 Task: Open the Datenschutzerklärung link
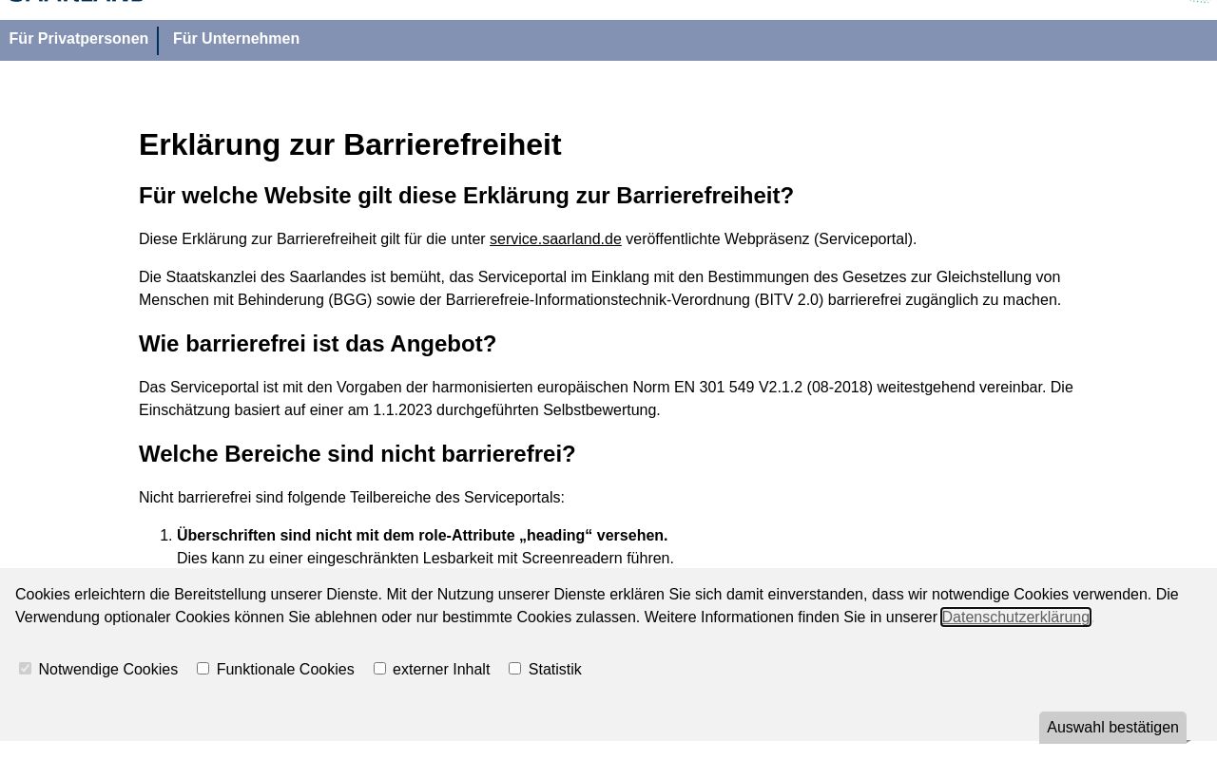[x=1015, y=617]
